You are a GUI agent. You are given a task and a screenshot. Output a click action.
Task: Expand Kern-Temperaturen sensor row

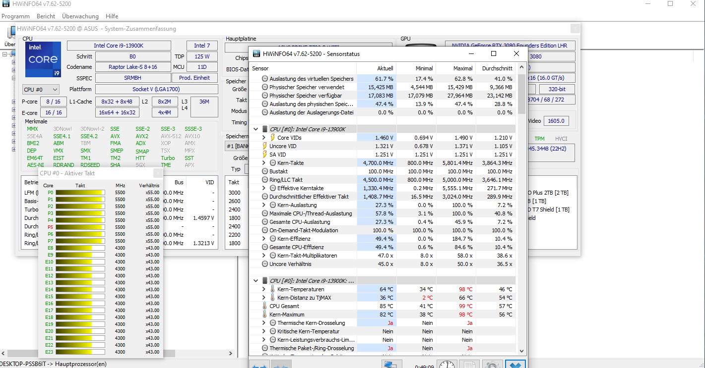pyautogui.click(x=264, y=289)
